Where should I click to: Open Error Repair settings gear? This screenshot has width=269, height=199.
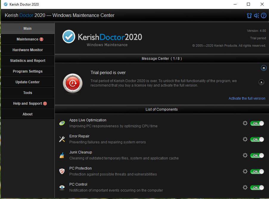coord(245,139)
